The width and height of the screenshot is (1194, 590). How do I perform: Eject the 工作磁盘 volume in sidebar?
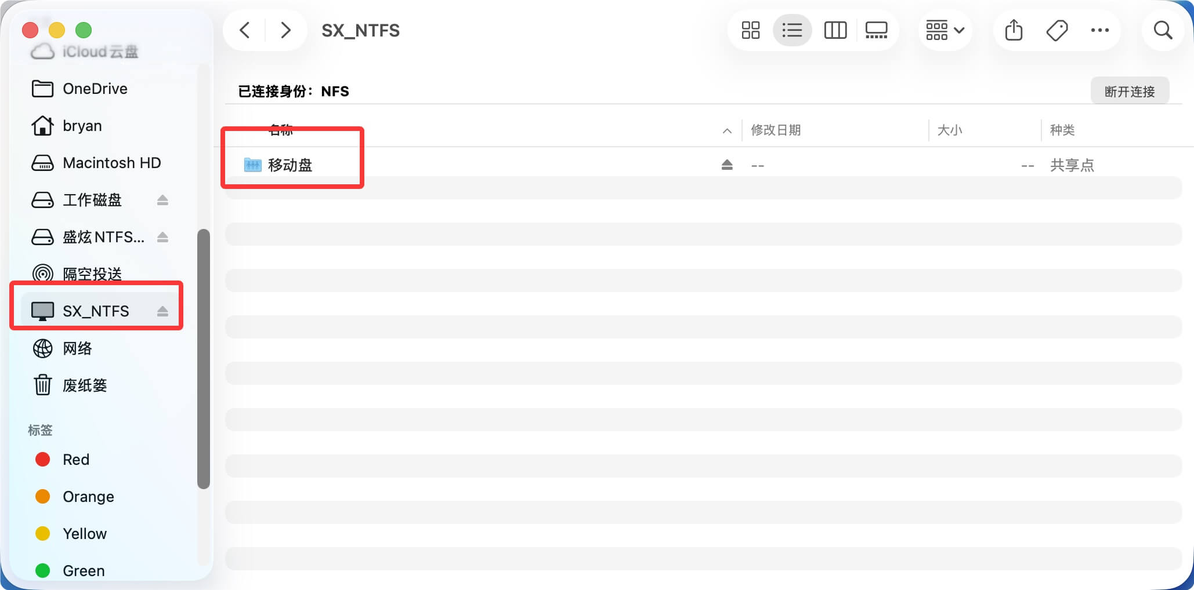(163, 200)
